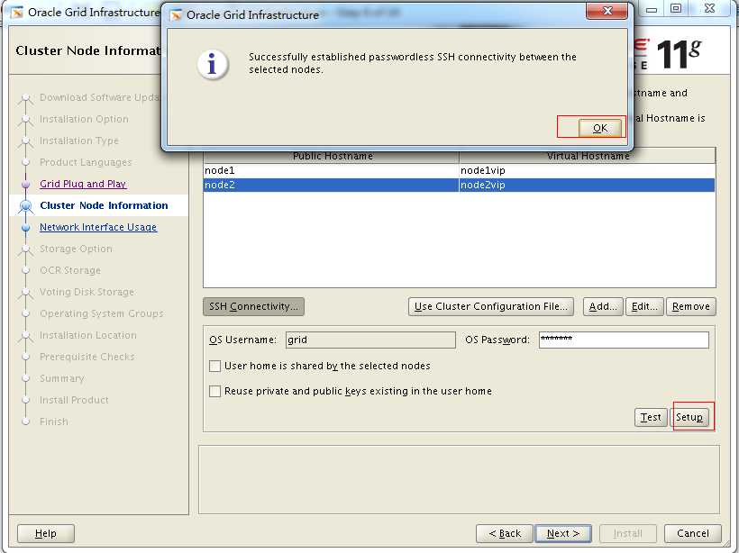Viewport: 739px width, 553px height.
Task: Click the Finish step
Action: pyautogui.click(x=54, y=422)
